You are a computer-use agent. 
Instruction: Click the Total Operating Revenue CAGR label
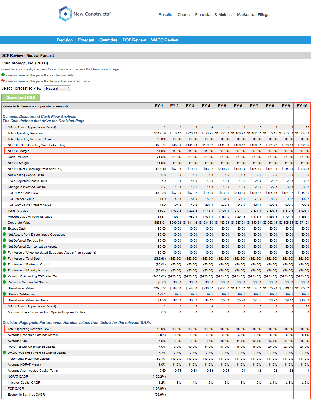[x=30, y=329]
